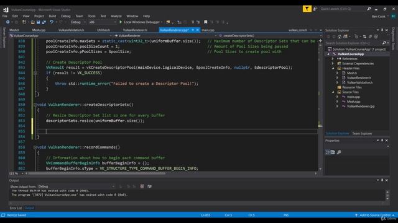398x223 pixels.
Task: Toggle word wrap in the Output panel
Action: [x=149, y=186]
